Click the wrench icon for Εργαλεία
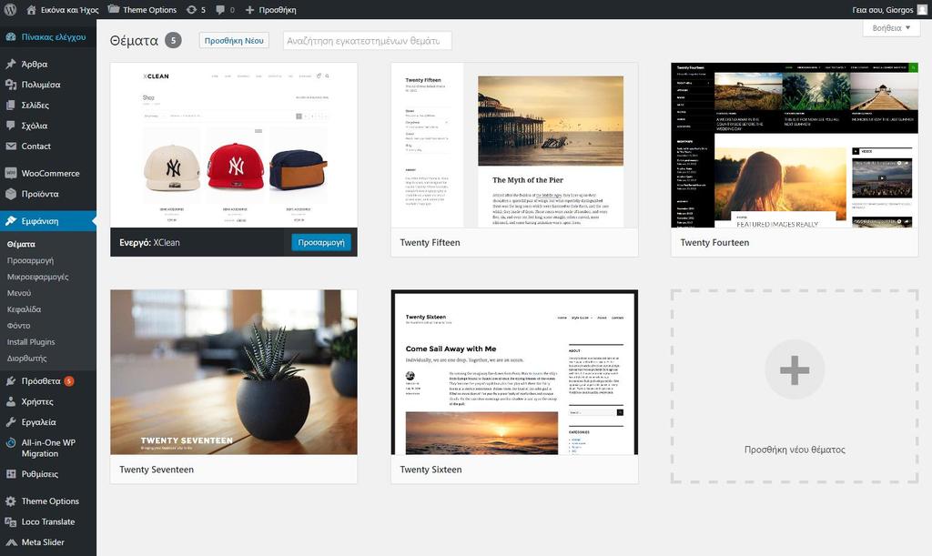Screen dimensions: 932x556 click(11, 421)
